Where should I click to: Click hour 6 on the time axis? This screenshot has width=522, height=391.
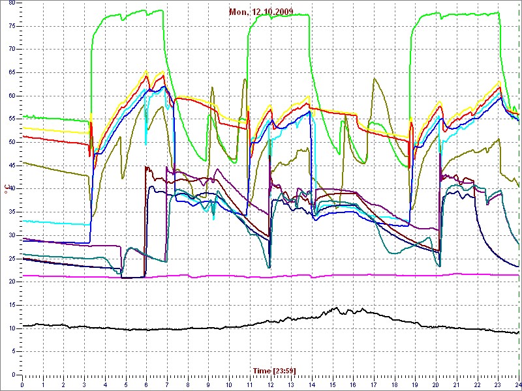[x=146, y=385]
